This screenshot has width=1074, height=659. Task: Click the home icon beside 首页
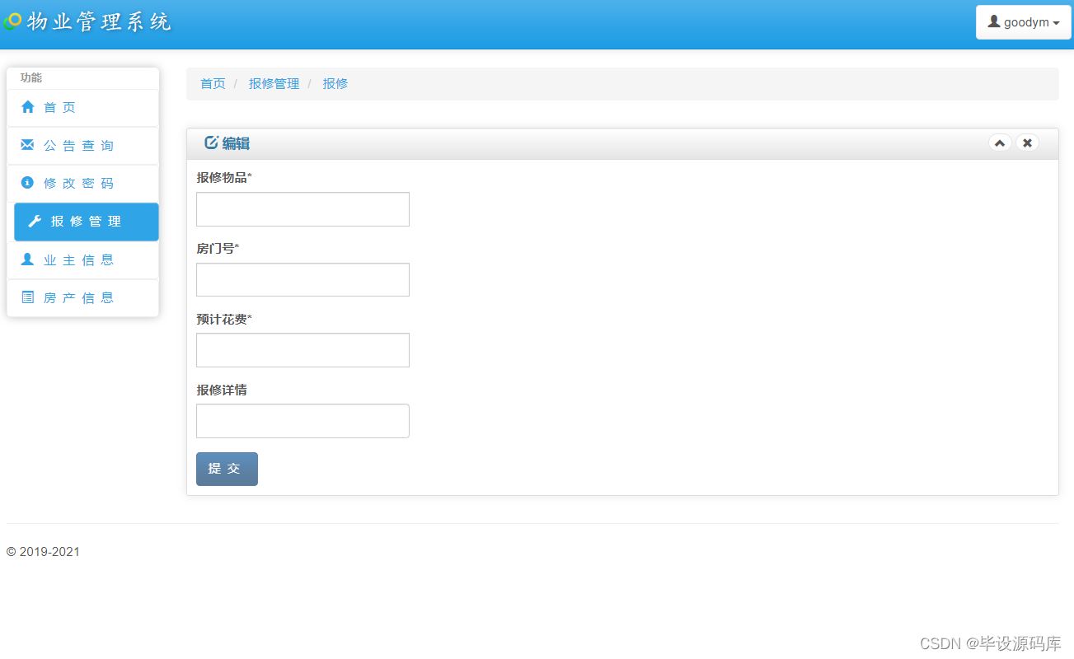[x=28, y=107]
